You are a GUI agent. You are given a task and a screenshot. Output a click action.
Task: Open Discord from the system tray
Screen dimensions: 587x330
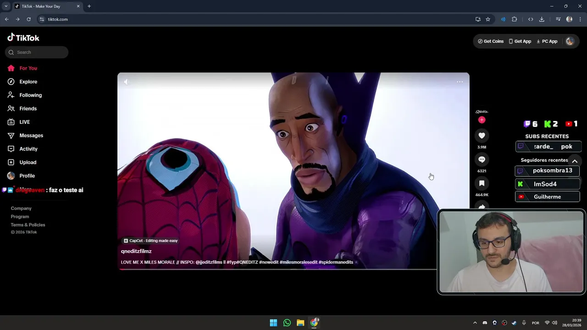coord(485,323)
